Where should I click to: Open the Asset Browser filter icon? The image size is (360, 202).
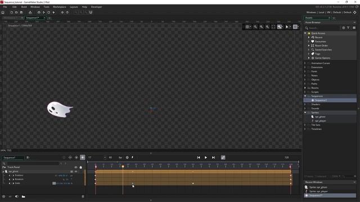click(x=348, y=27)
